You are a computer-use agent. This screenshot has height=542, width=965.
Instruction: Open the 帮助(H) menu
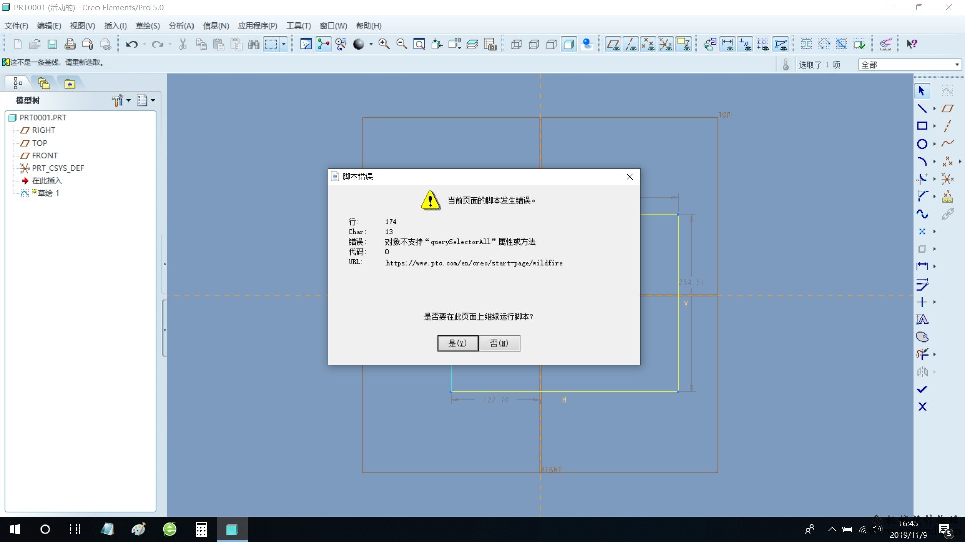369,26
